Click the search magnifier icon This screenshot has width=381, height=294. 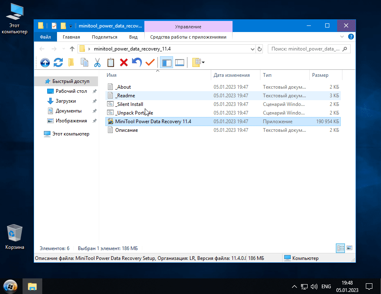[x=344, y=49]
